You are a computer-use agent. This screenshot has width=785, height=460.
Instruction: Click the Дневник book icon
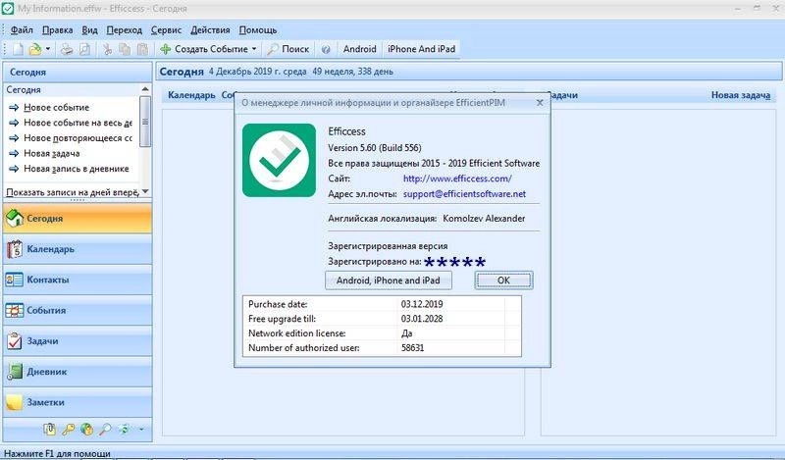[15, 372]
